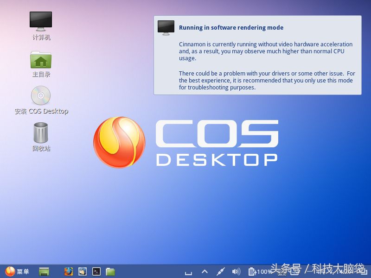Image resolution: width=371 pixels, height=278 pixels.
Task: Open 主目录 home folder icon
Action: 41,64
